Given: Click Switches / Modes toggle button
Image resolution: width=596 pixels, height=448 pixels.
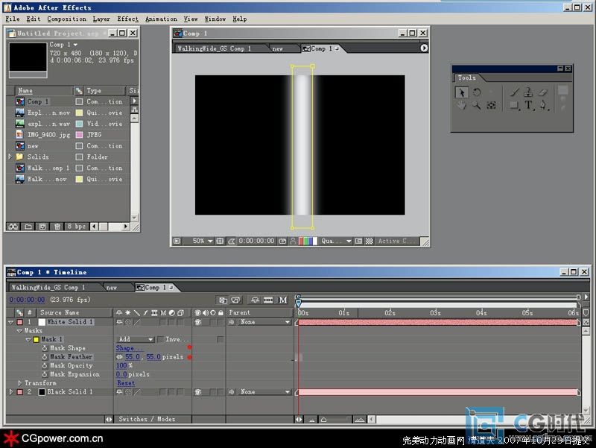Looking at the screenshot, I should pyautogui.click(x=147, y=419).
